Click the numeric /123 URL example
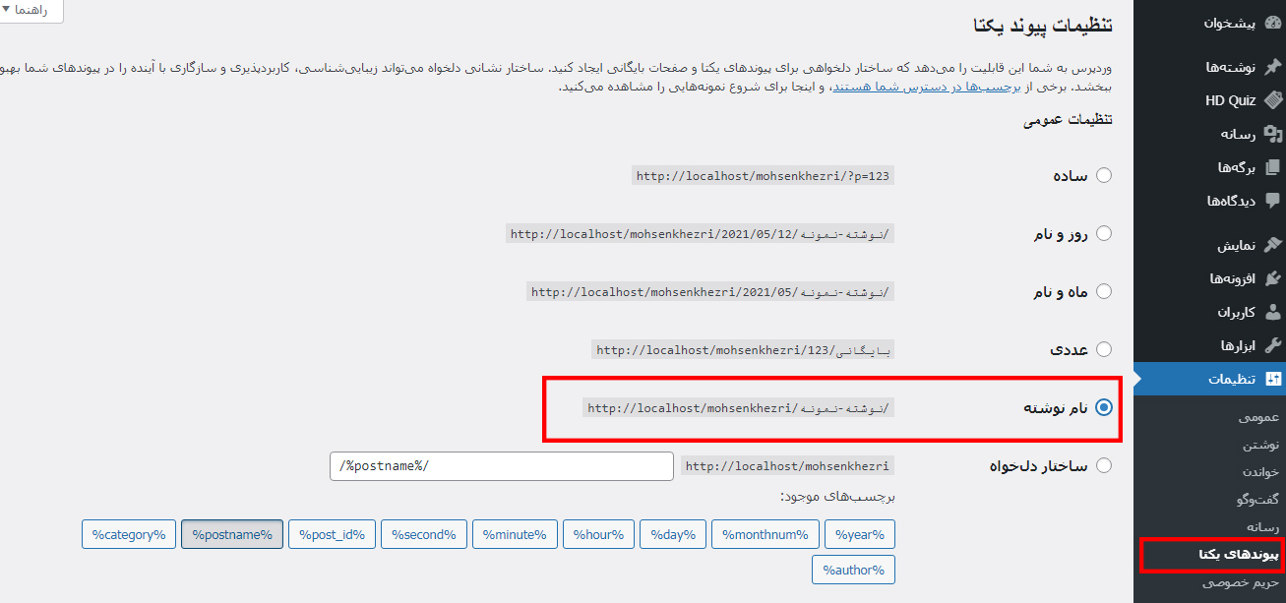The height and width of the screenshot is (603, 1286). coord(743,349)
